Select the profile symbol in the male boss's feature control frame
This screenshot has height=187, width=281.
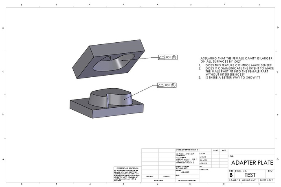tap(160, 85)
